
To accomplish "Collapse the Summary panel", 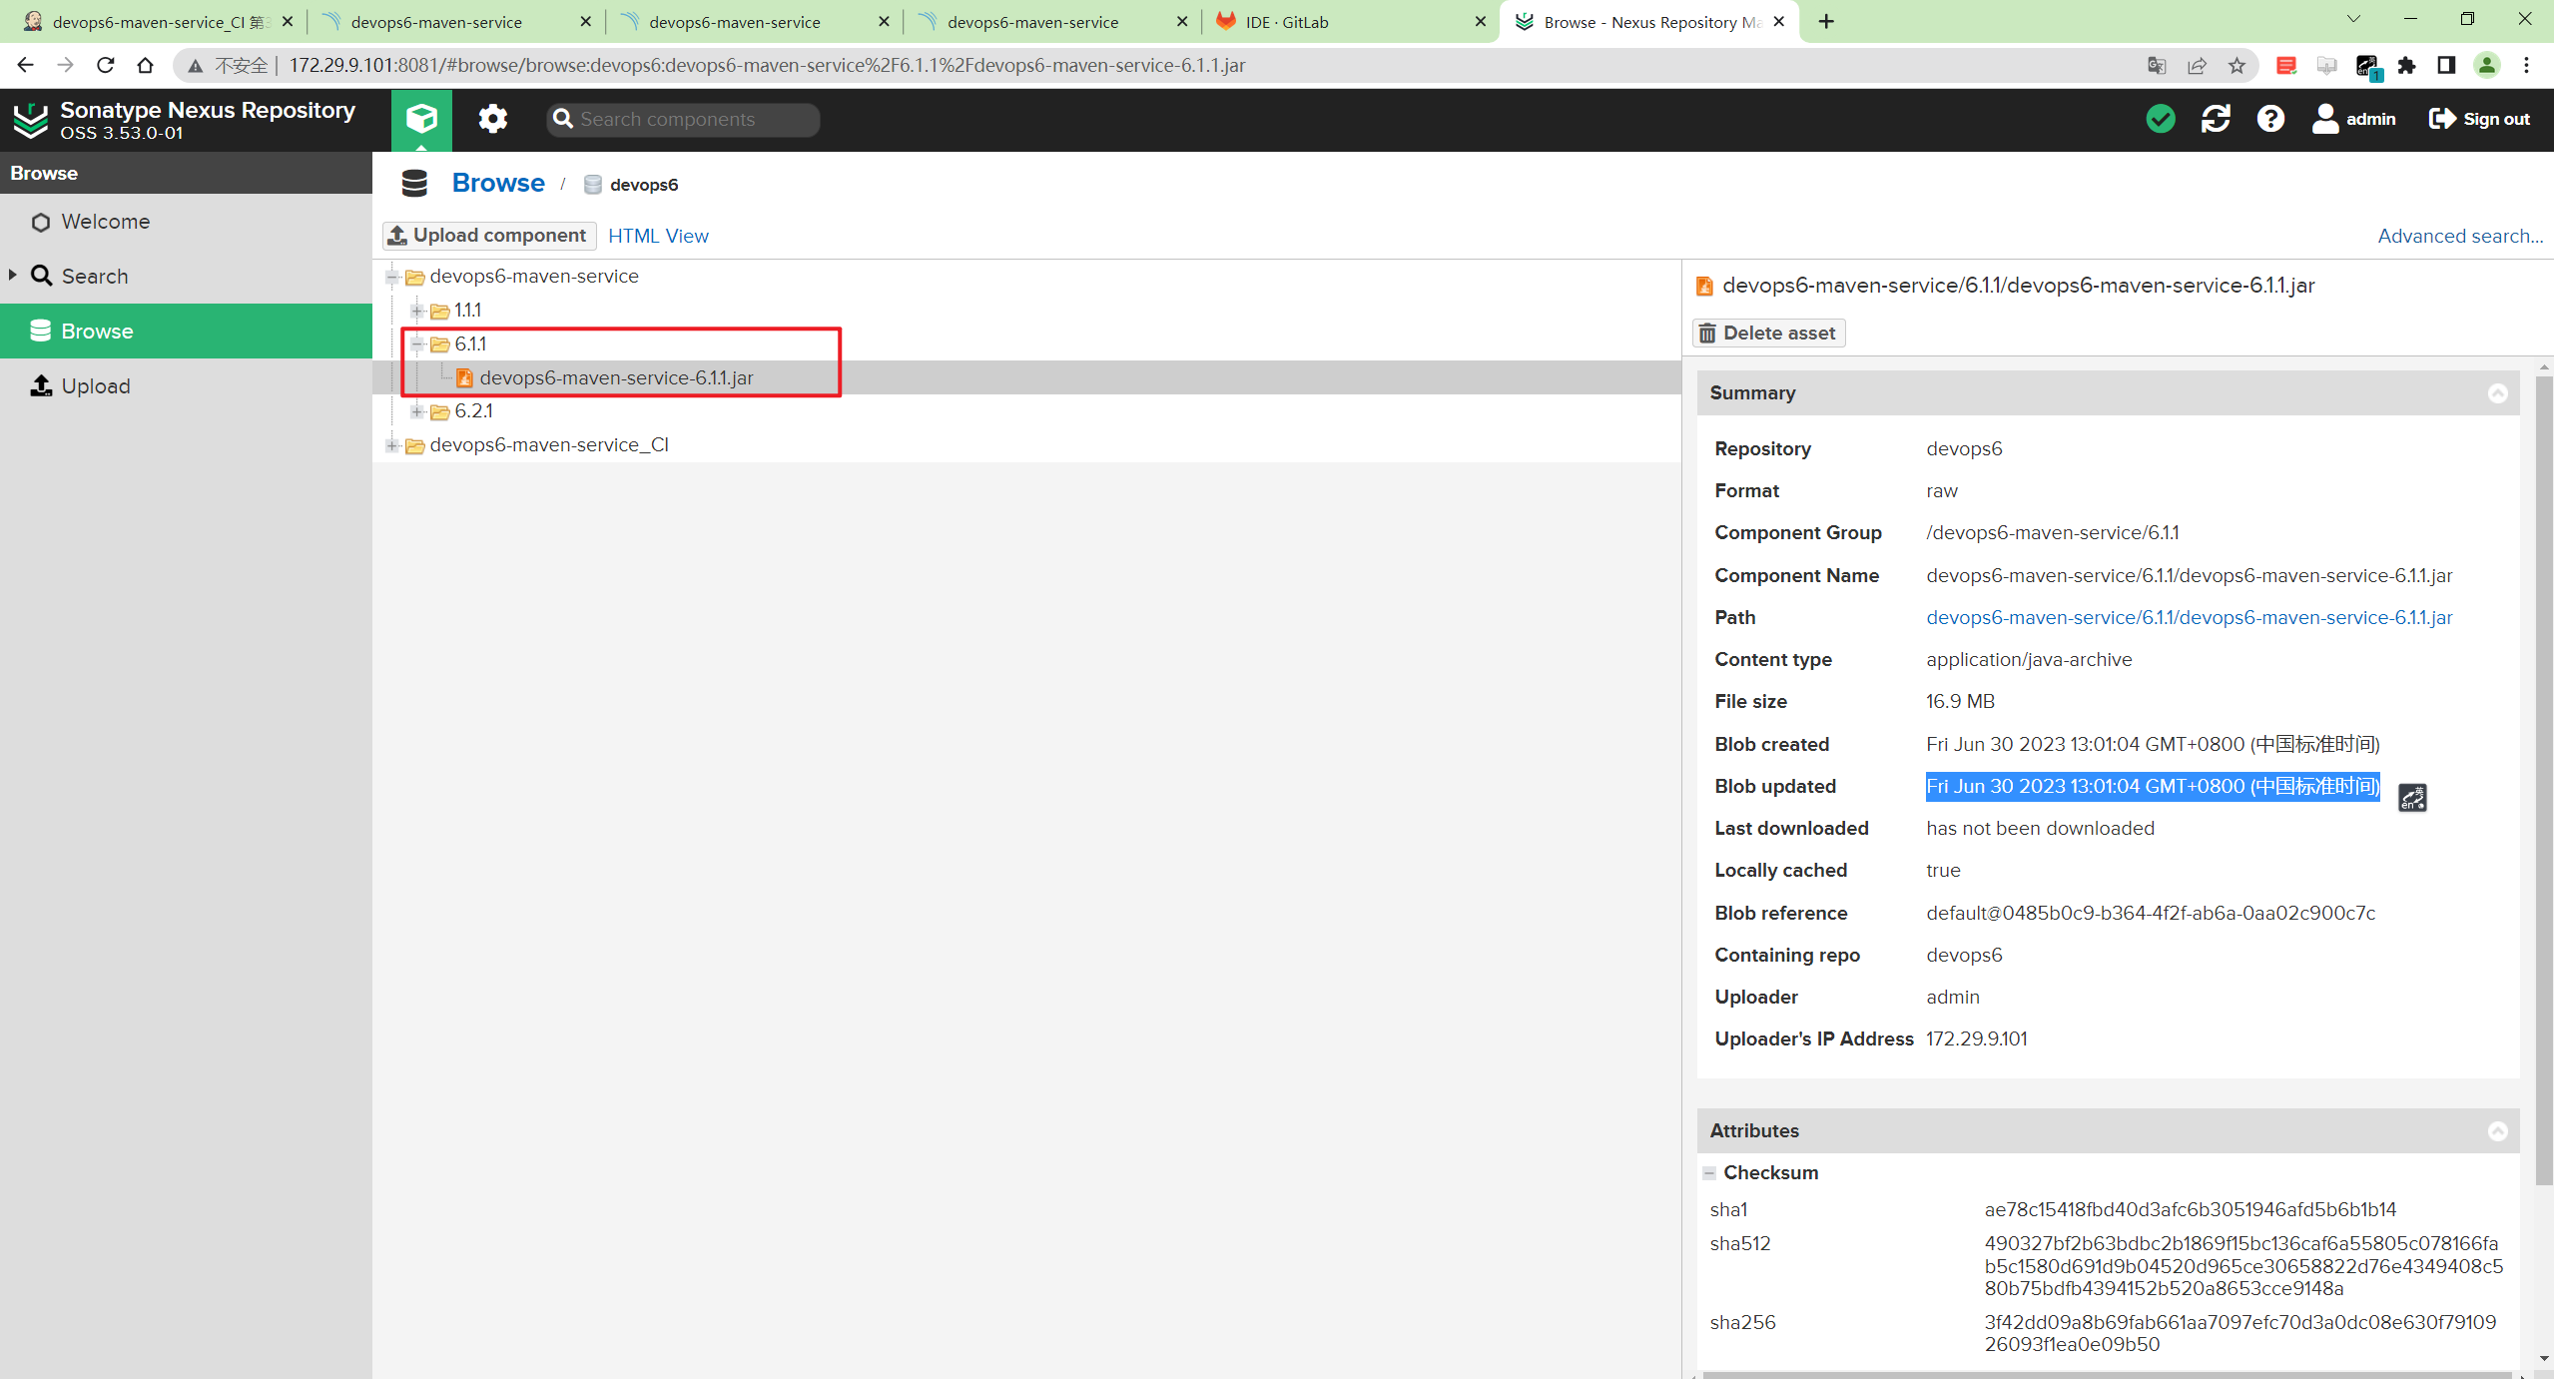I will pos(2497,393).
